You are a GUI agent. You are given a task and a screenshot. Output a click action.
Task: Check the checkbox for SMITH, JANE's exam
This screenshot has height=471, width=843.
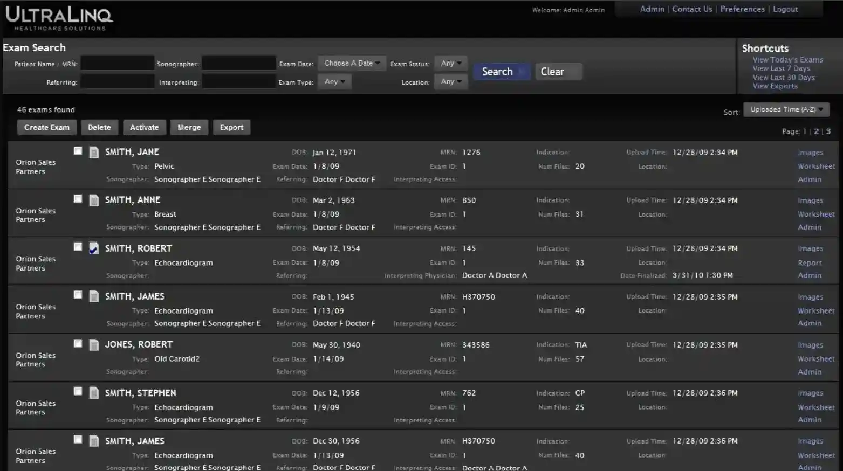(78, 151)
